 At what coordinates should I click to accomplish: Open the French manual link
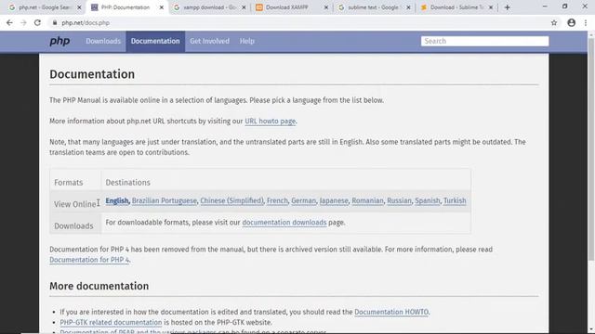277,200
